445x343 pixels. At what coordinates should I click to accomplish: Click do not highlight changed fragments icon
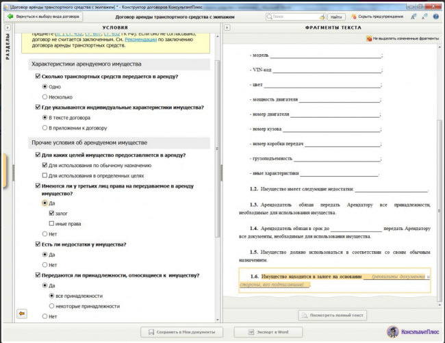click(x=369, y=38)
